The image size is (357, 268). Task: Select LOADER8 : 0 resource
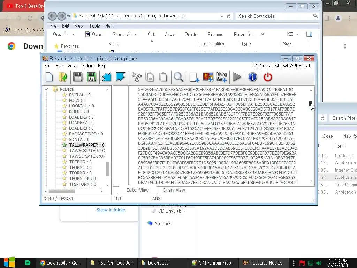(81, 128)
